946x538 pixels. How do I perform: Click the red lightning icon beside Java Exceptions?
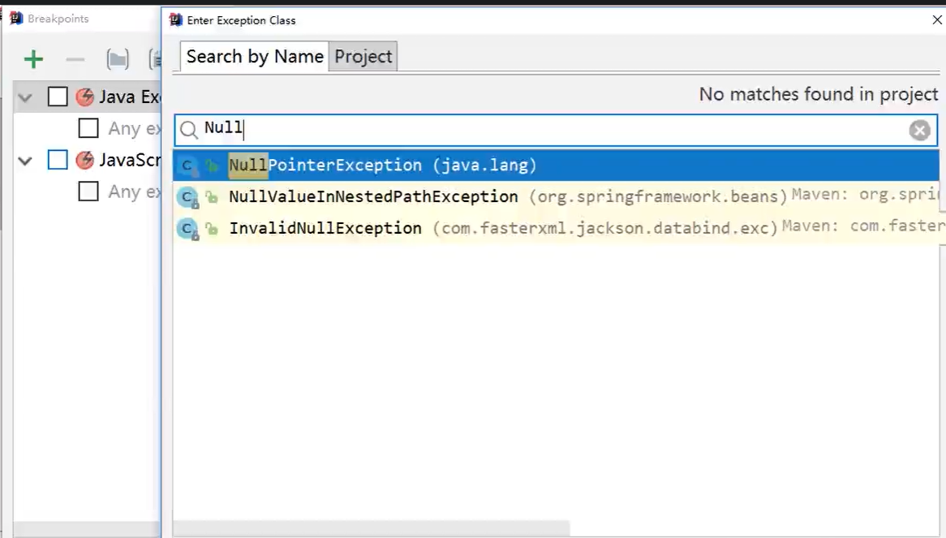pos(84,97)
